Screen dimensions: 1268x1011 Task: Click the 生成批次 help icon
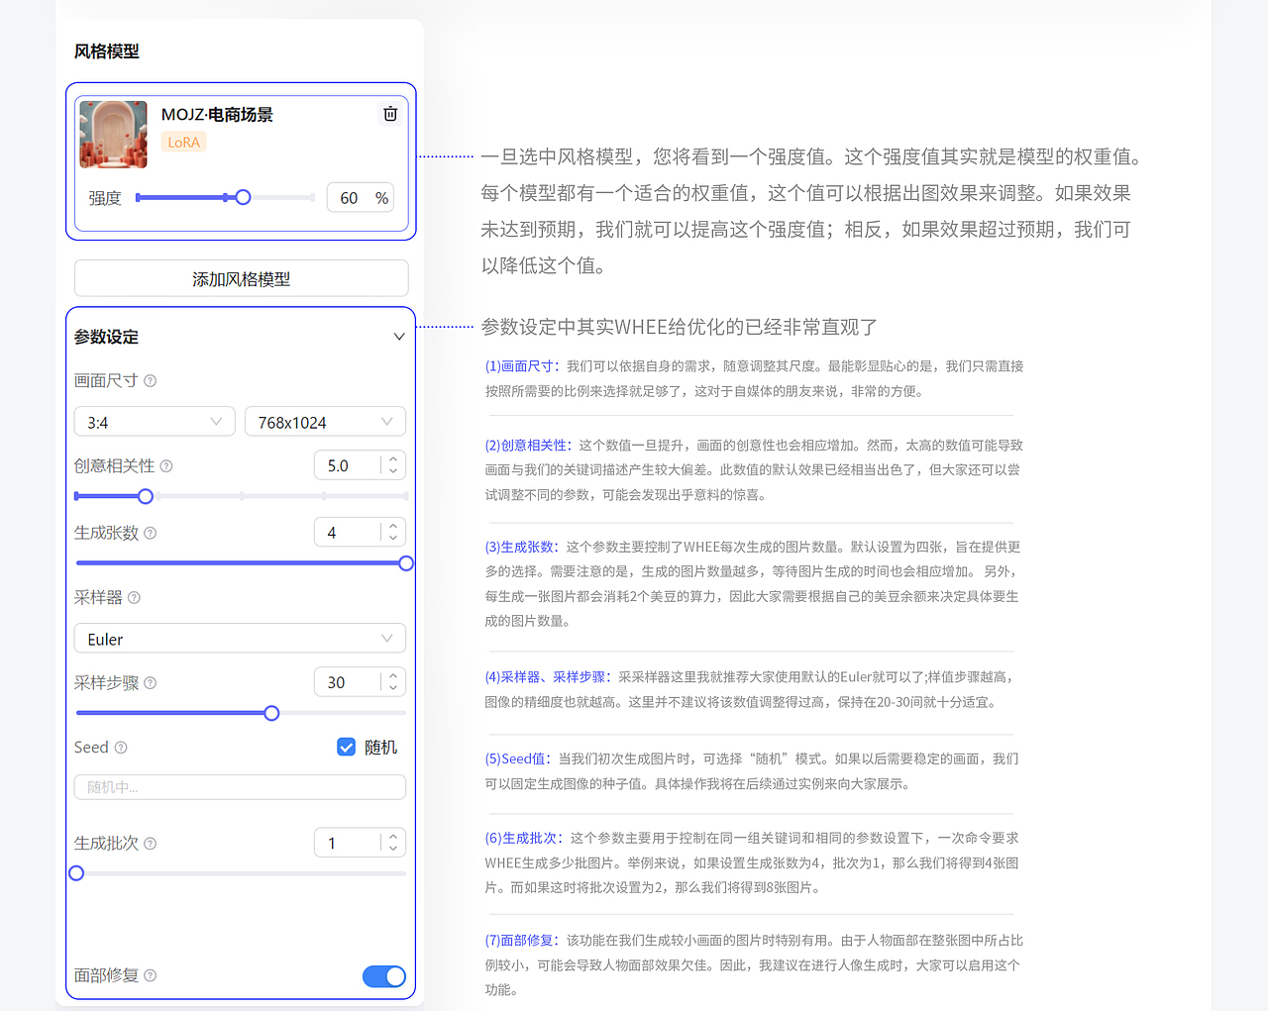150,843
